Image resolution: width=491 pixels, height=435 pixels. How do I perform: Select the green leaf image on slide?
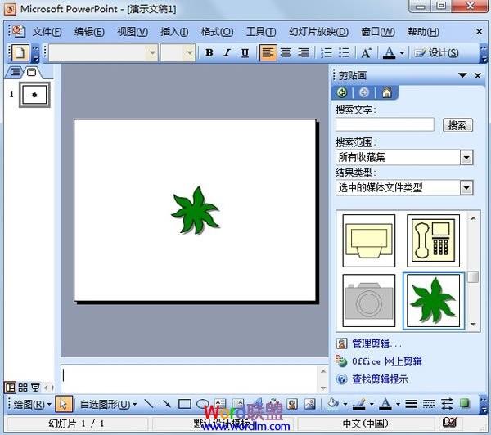(196, 210)
